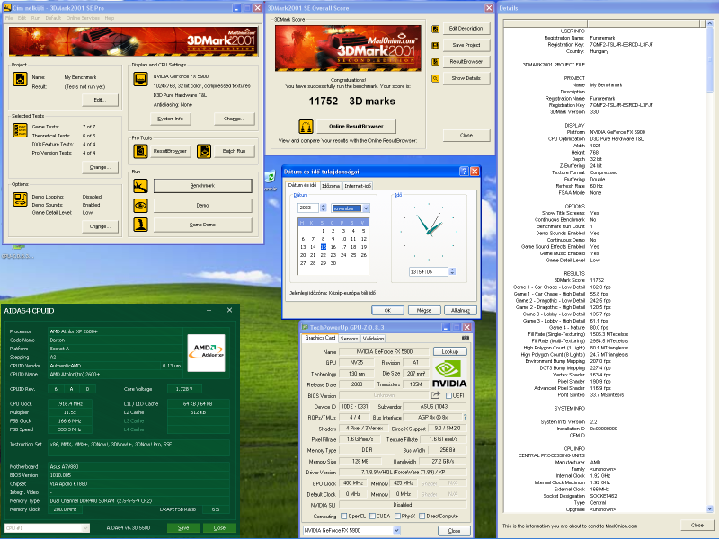Click the Project icon in 3DMark main window
The image size is (719, 539).
click(x=20, y=79)
